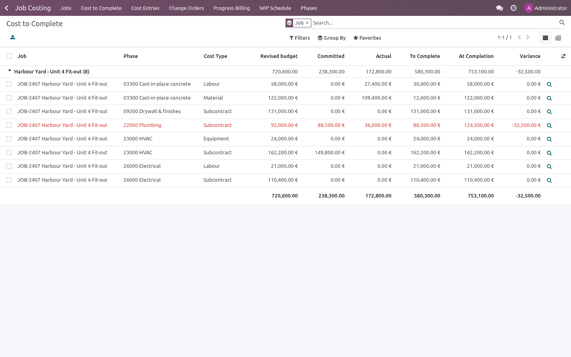The image size is (571, 357).
Task: Inspect the Cast-in-place concrete Labour row magnifier
Action: (549, 84)
